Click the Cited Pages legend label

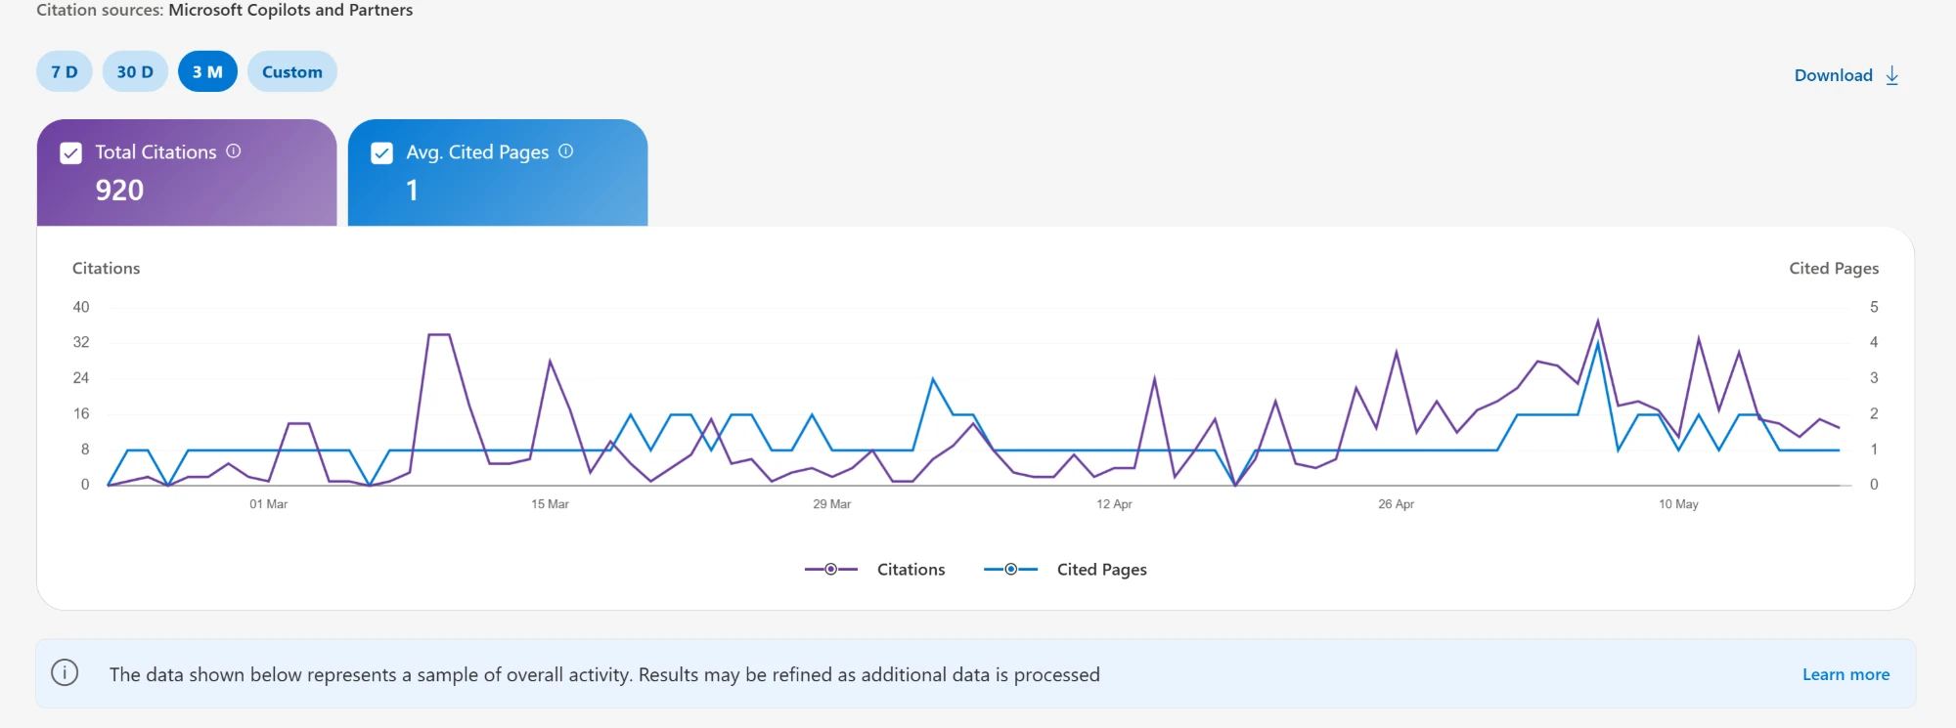click(x=1102, y=570)
